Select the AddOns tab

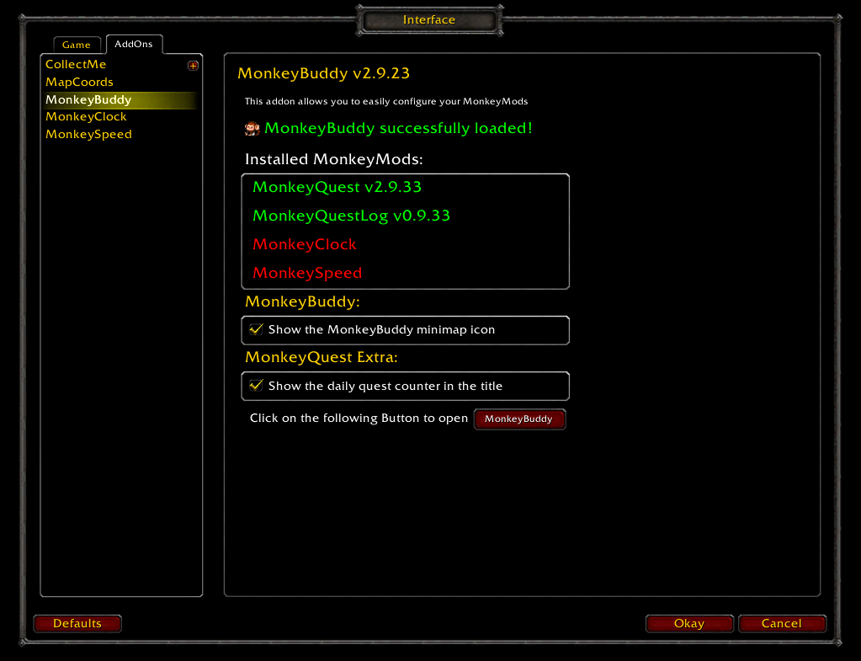point(134,44)
